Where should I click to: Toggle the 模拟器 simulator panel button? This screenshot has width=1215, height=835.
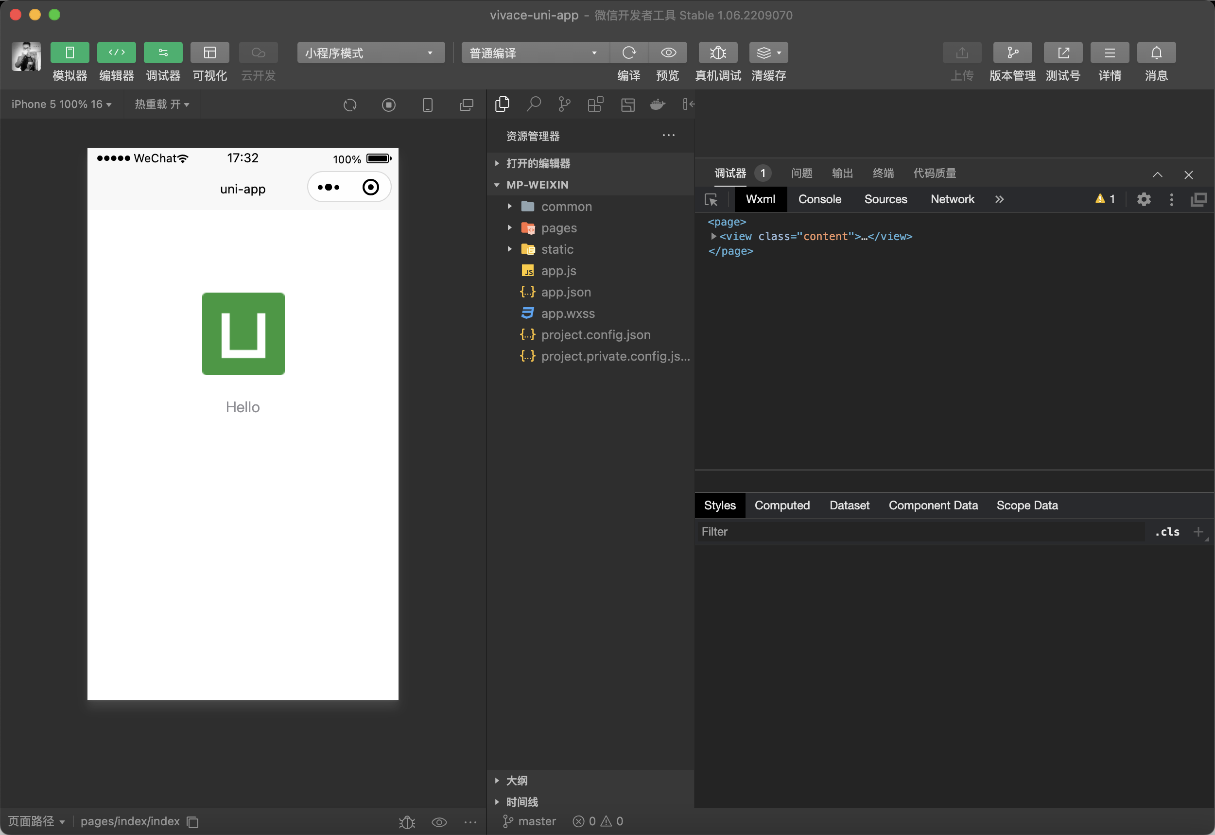[69, 52]
